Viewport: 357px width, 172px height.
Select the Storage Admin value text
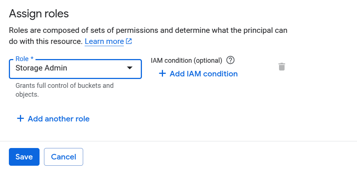[x=41, y=68]
